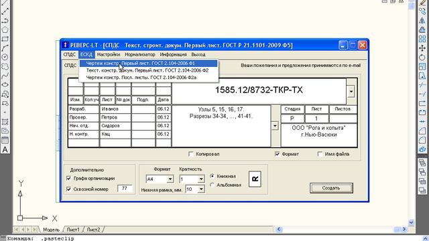Select Книжная orientation radio button
429x241 pixels.
pyautogui.click(x=212, y=176)
